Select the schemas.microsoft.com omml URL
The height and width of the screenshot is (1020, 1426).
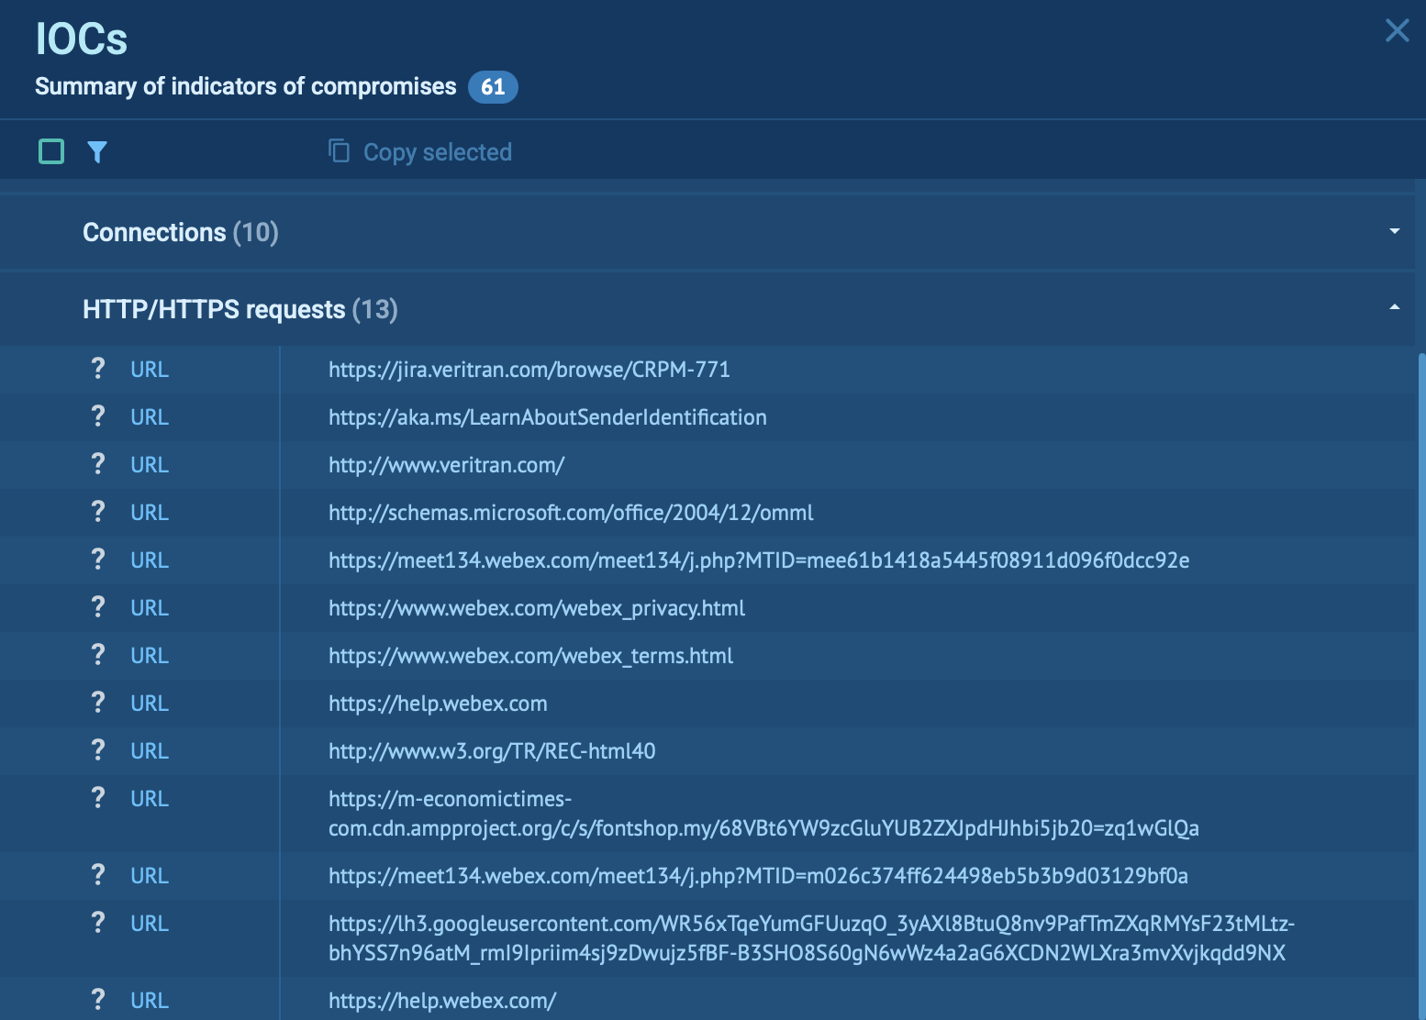pos(571,513)
